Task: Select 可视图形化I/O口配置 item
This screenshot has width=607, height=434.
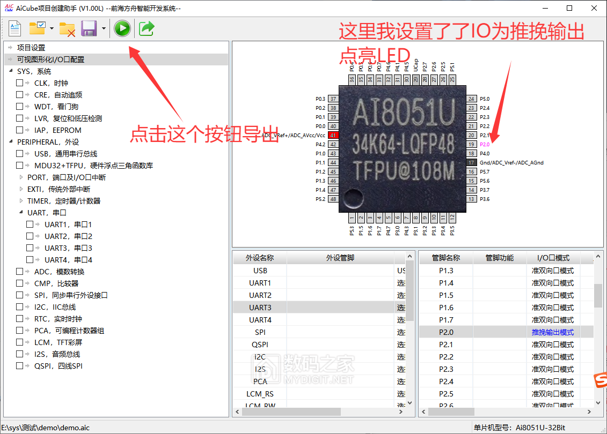Action: pos(50,59)
